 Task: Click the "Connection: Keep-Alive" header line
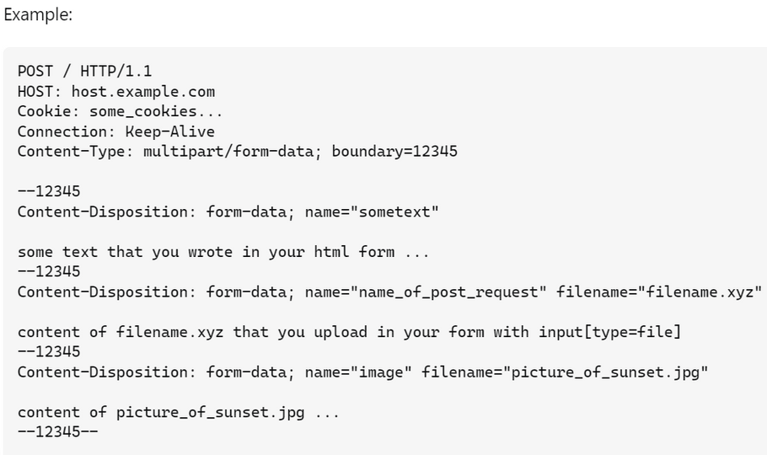tap(116, 131)
